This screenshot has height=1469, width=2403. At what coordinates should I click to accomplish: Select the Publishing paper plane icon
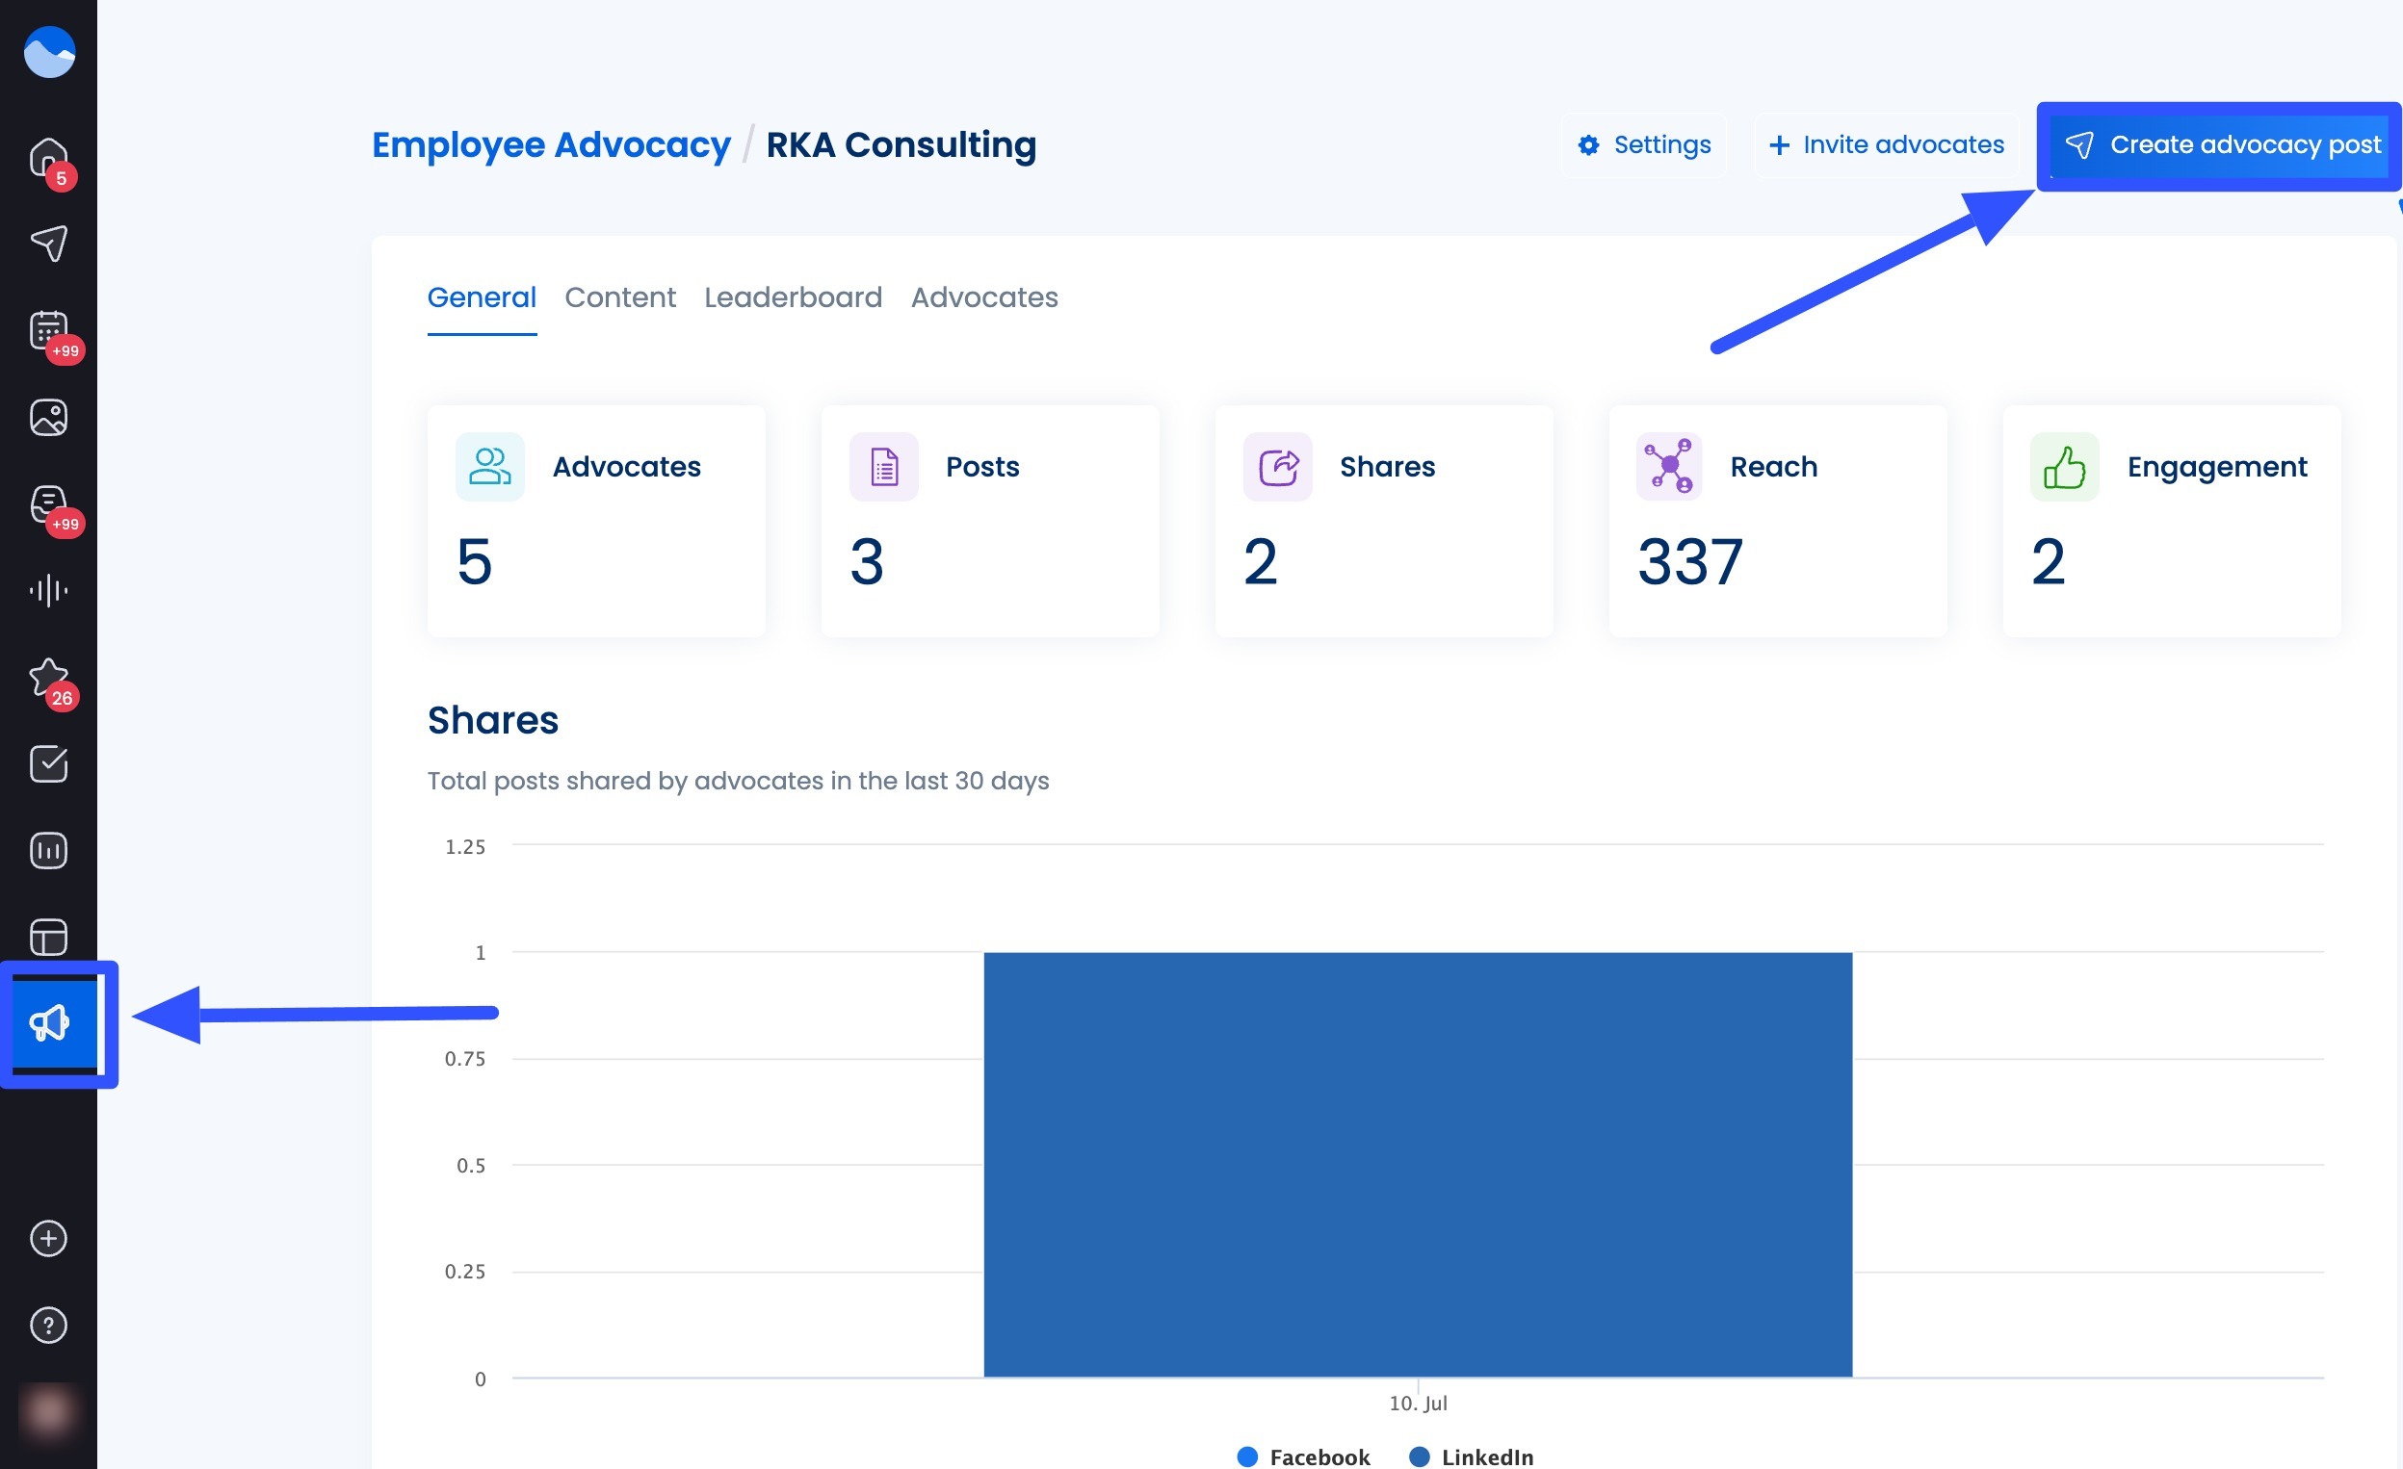tap(47, 244)
